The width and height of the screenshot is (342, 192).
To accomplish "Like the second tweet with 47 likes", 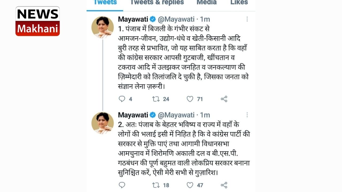I will tap(190, 185).
